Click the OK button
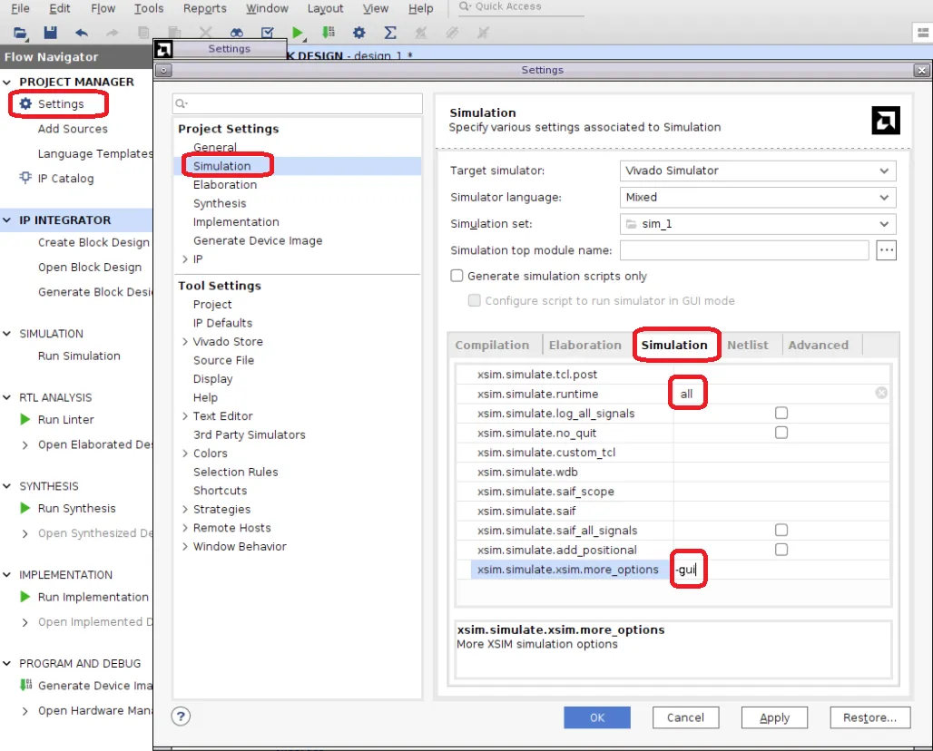Image resolution: width=933 pixels, height=751 pixels. [x=597, y=717]
